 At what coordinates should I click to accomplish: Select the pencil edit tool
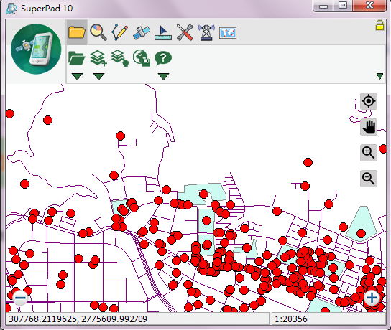120,32
